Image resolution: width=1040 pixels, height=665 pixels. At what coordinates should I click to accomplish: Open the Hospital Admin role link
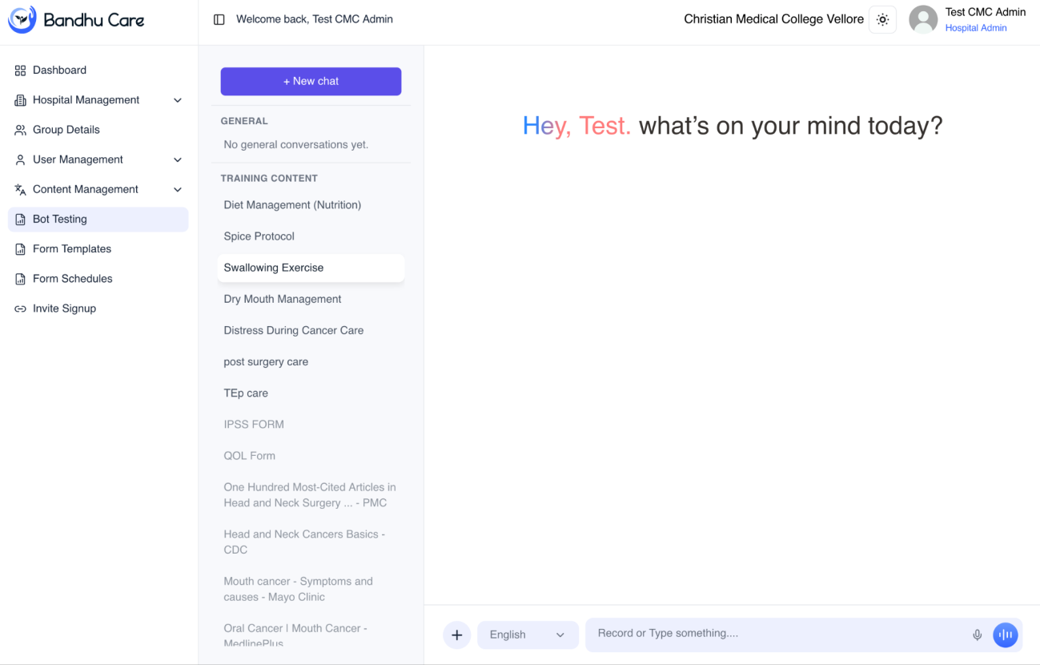point(976,28)
